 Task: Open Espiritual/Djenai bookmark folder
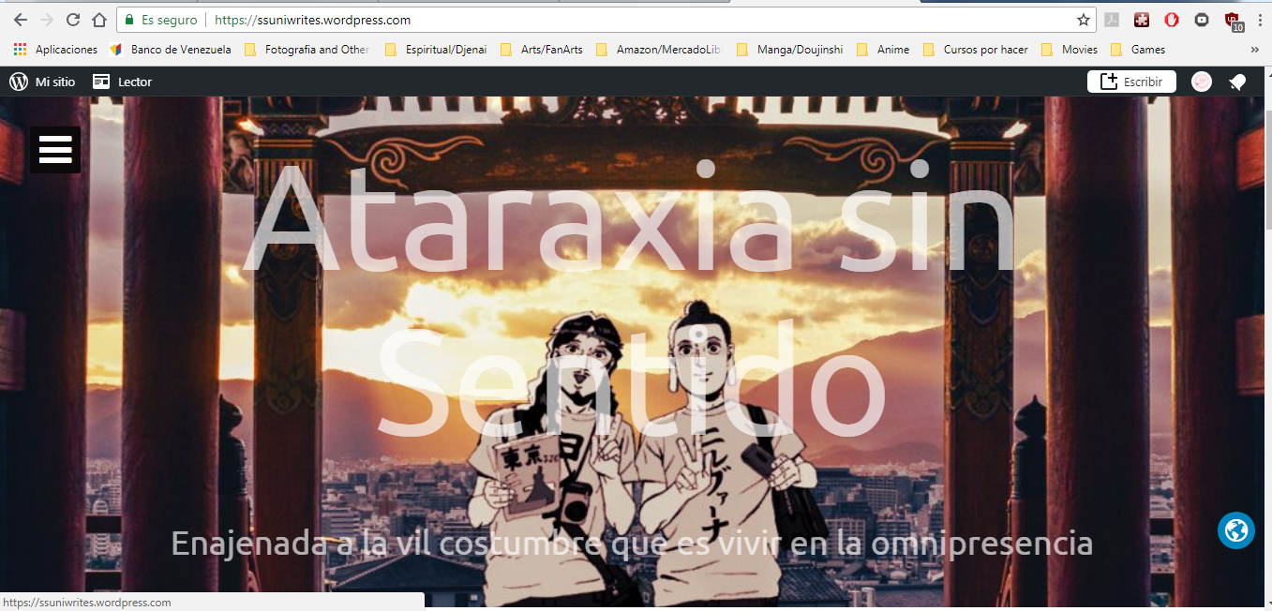coord(436,50)
